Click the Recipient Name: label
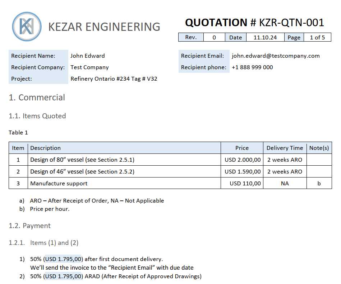The height and width of the screenshot is (284, 341). (33, 56)
